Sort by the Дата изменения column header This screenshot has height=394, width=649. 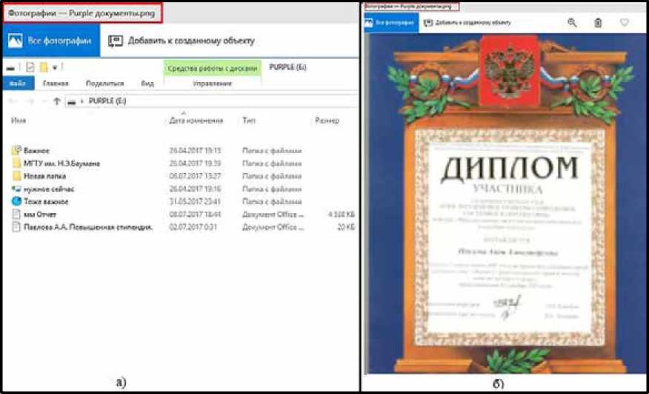(196, 120)
